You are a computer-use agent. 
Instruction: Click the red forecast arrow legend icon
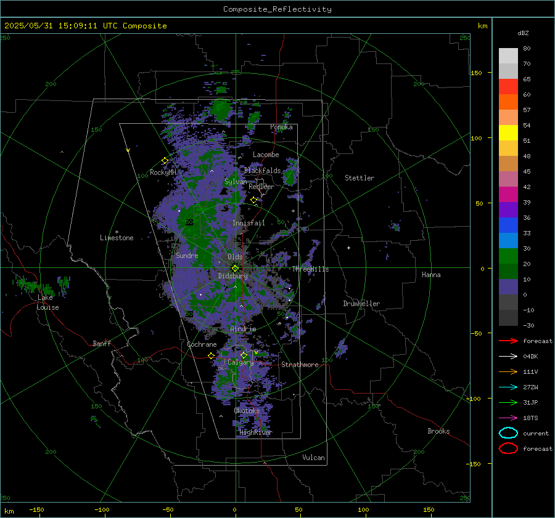click(x=508, y=341)
